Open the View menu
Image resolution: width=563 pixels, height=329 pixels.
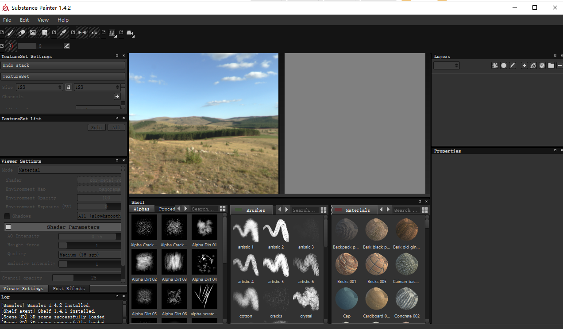pos(43,20)
